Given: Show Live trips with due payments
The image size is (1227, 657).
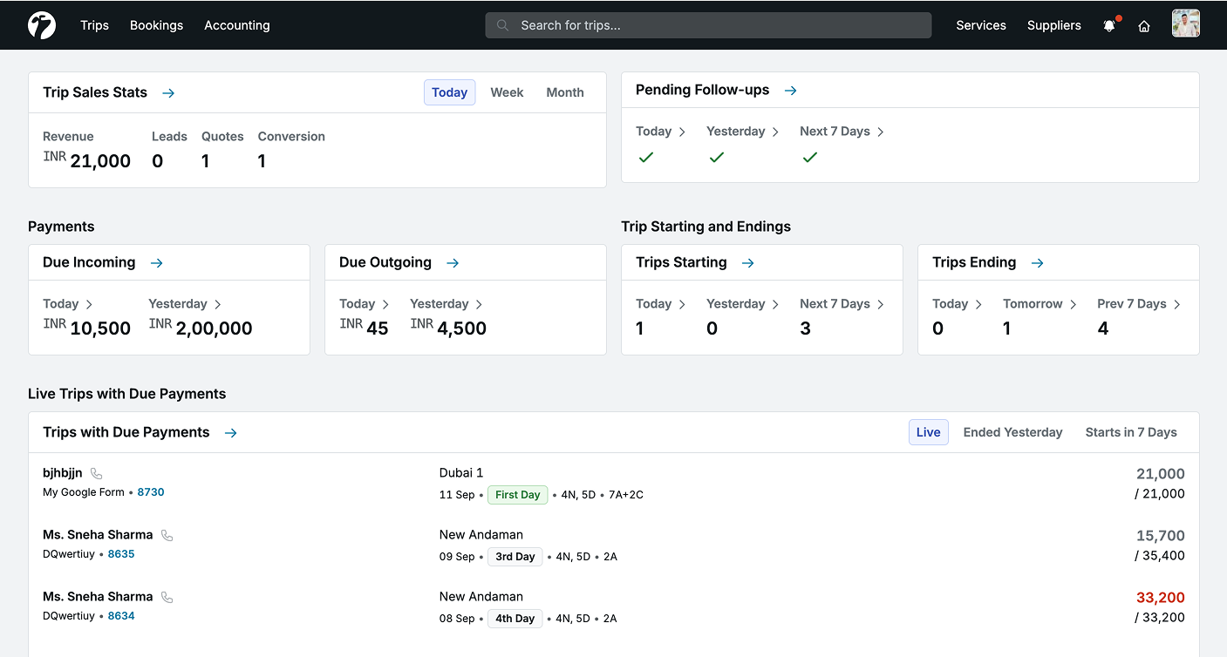Looking at the screenshot, I should [x=929, y=432].
